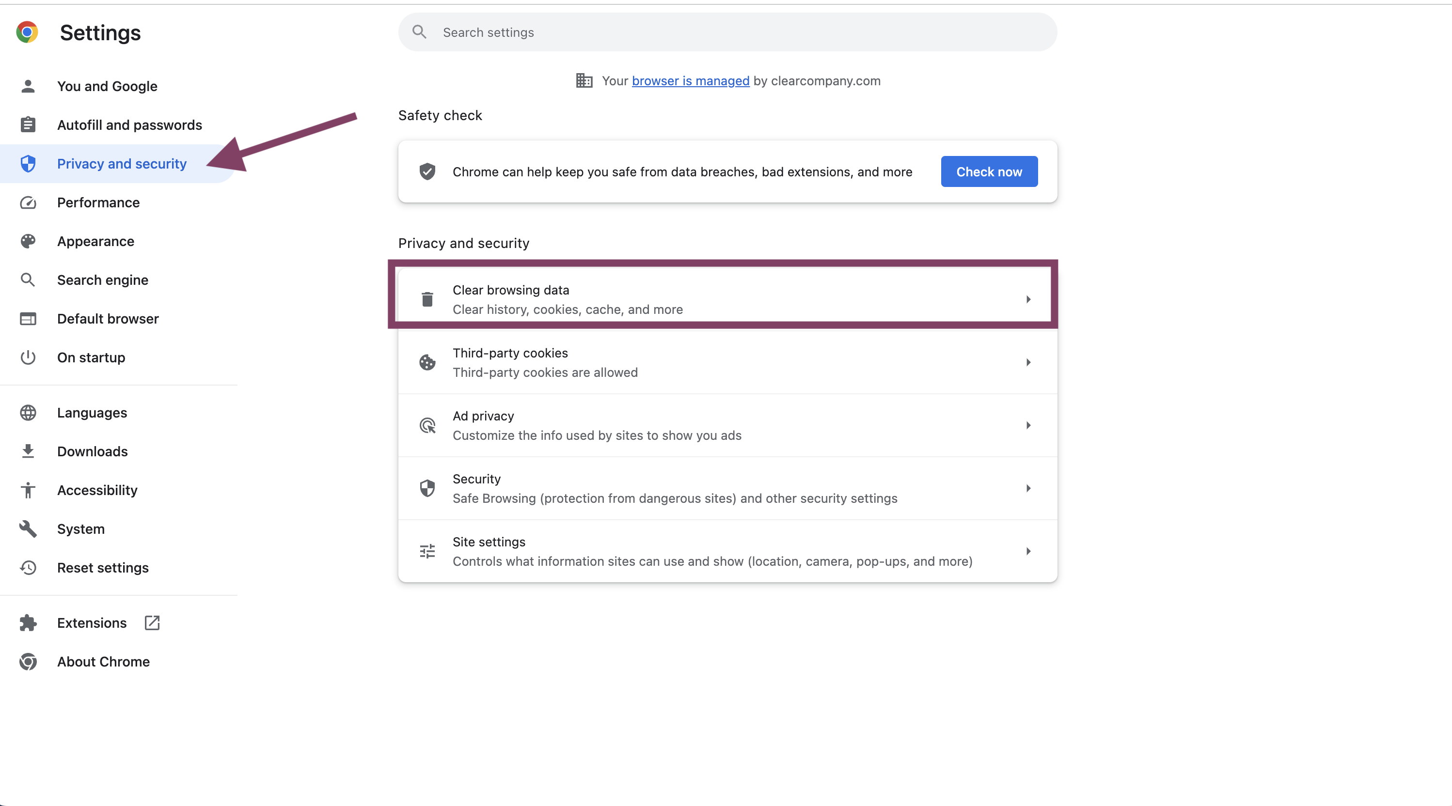Image resolution: width=1452 pixels, height=806 pixels.
Task: Go to the Languages settings
Action: point(118,413)
